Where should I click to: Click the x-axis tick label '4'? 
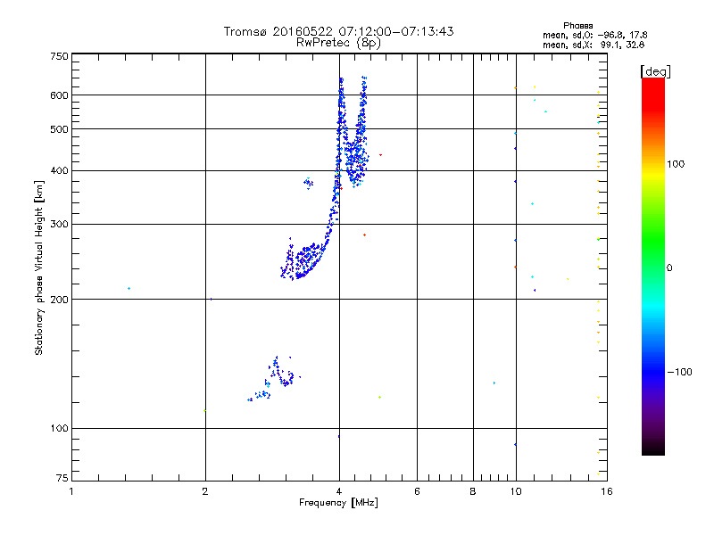pyautogui.click(x=339, y=491)
